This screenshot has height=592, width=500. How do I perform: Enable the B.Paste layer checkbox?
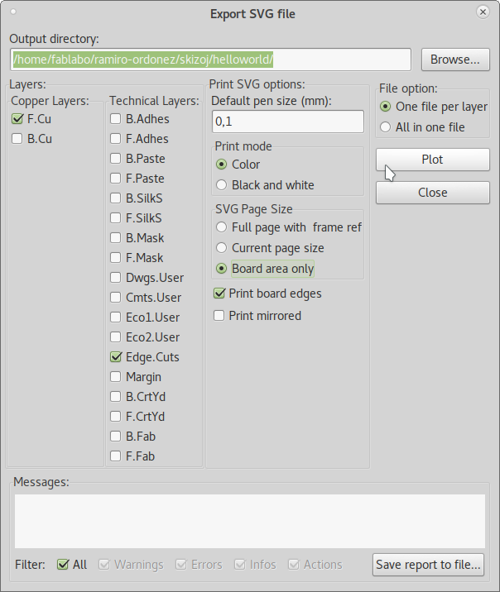pos(115,158)
